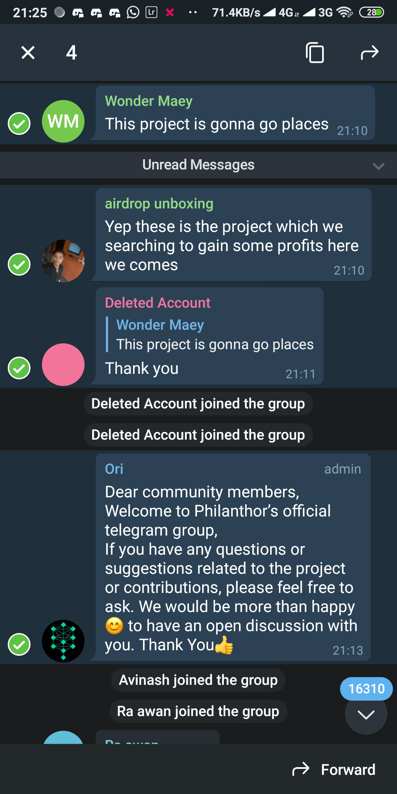This screenshot has width=397, height=794.
Task: Close the message selection mode
Action: coord(28,53)
